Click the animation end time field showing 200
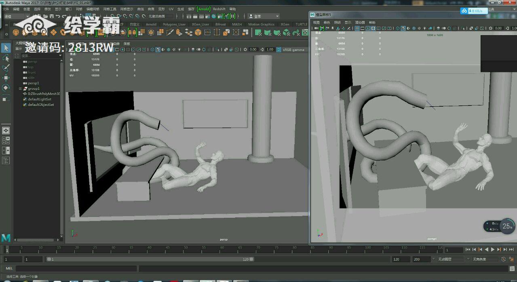Image resolution: width=517 pixels, height=282 pixels. coord(421,259)
